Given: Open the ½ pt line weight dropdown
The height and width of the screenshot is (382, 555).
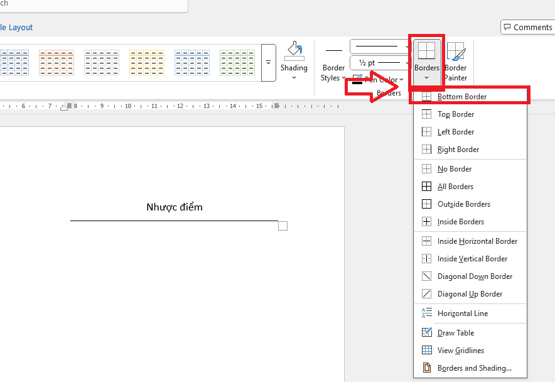Looking at the screenshot, I should click(x=379, y=63).
